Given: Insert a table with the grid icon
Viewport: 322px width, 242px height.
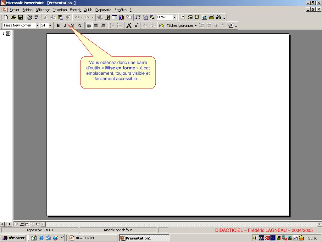Looking at the screenshot, I should coord(114,17).
